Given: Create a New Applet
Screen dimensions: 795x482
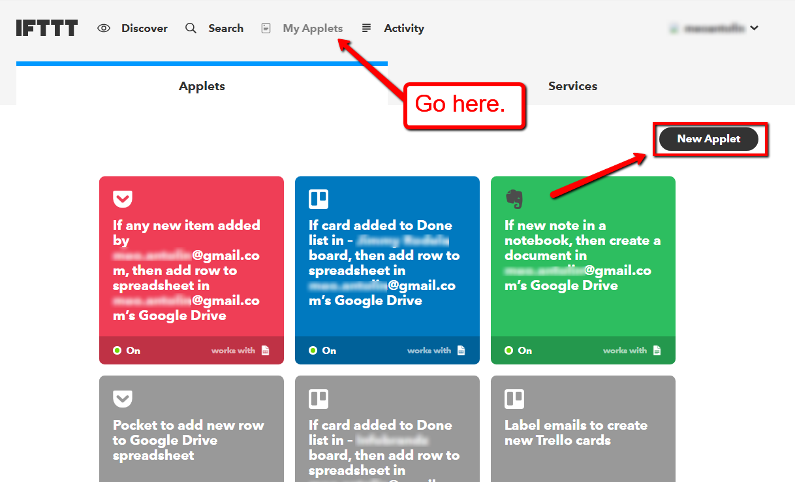Looking at the screenshot, I should click(x=709, y=138).
